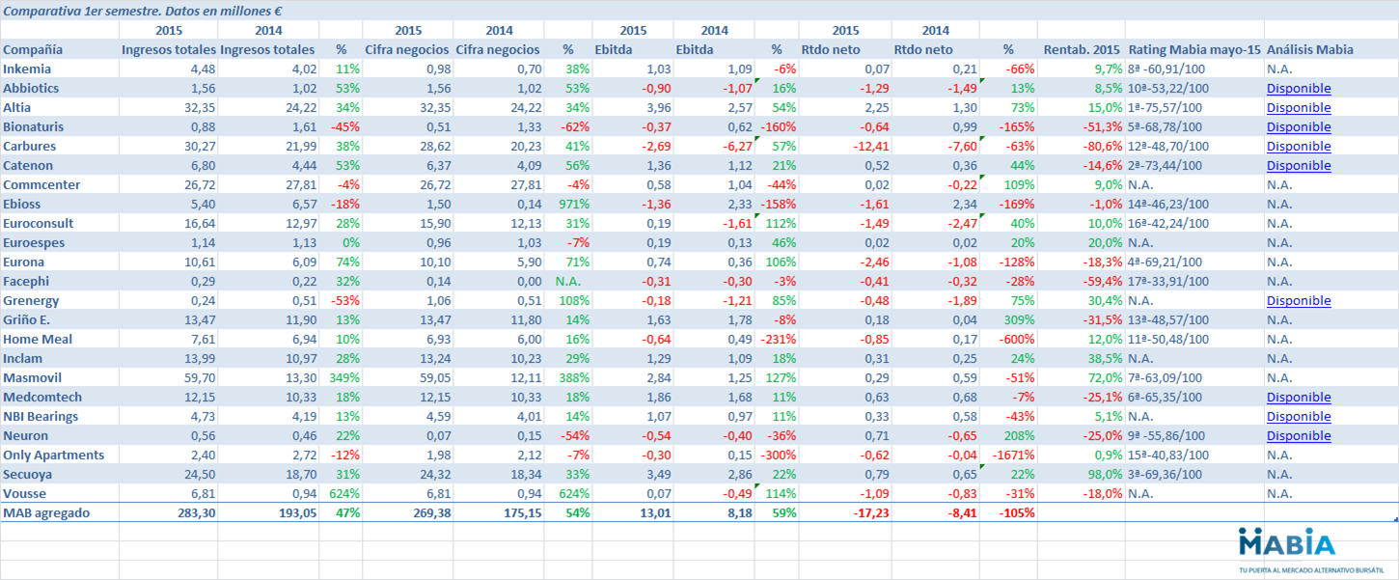Select the aggregate change '-105%'

(1016, 512)
